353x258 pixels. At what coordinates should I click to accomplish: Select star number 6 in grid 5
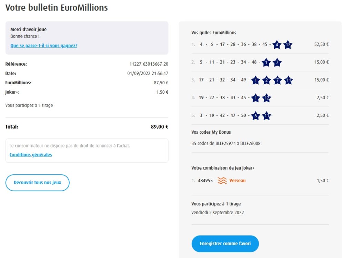255,116
